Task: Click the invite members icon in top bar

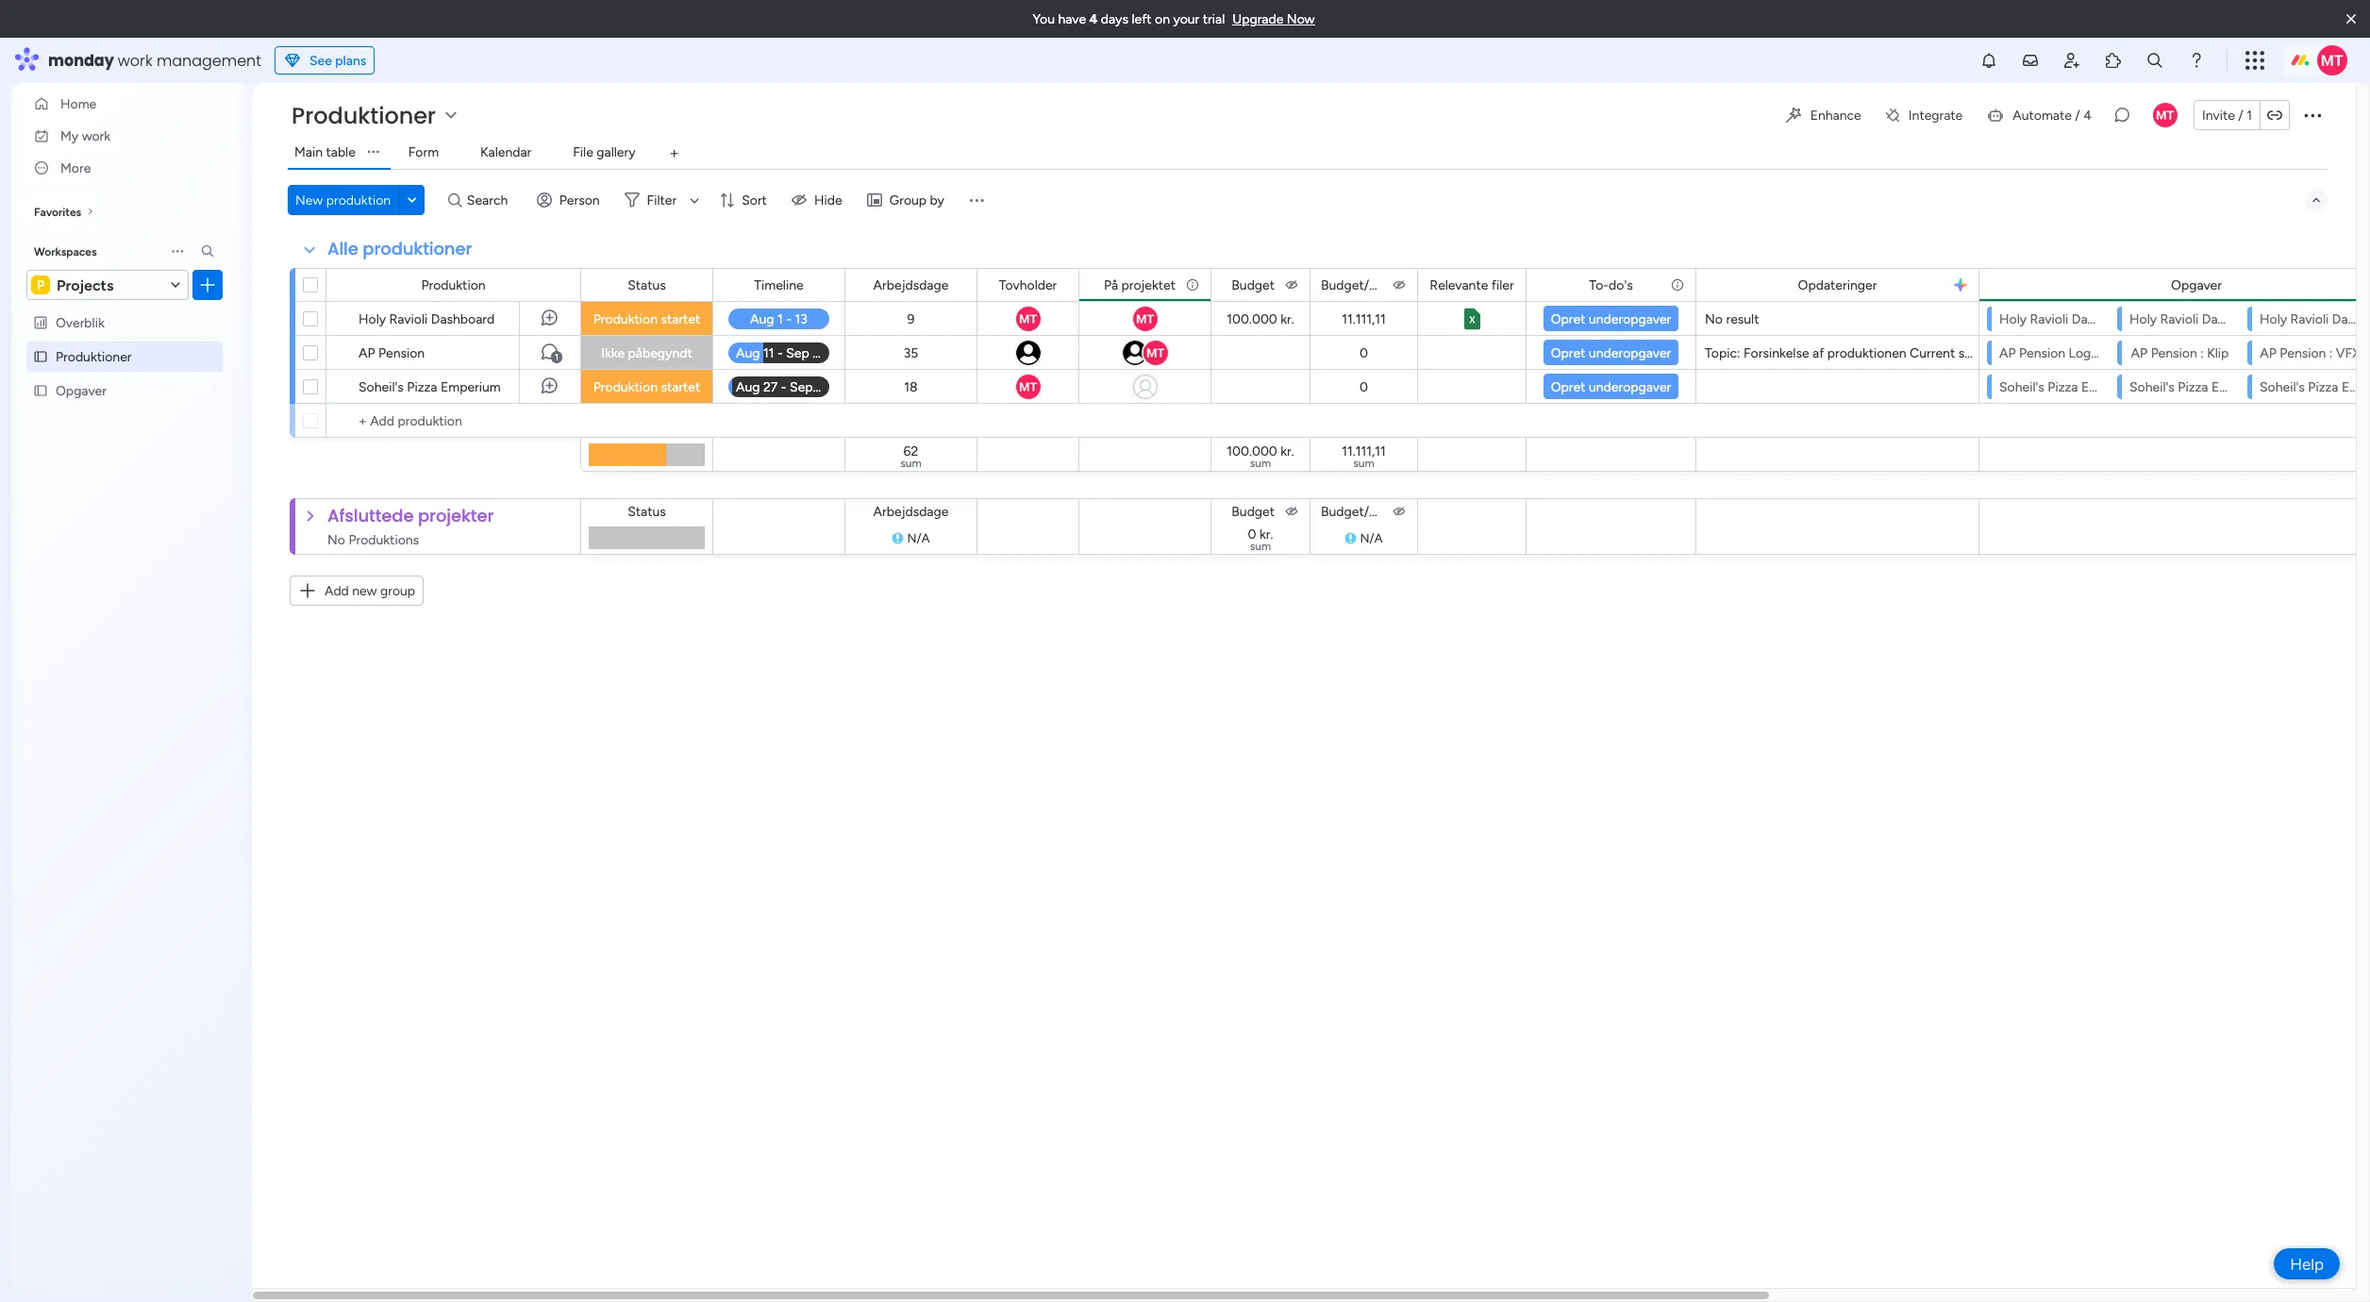Action: [x=2071, y=60]
